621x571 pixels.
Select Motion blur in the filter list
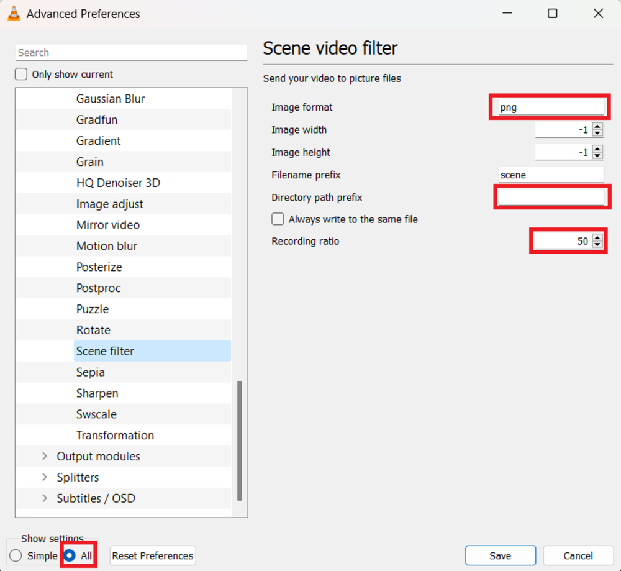click(107, 246)
